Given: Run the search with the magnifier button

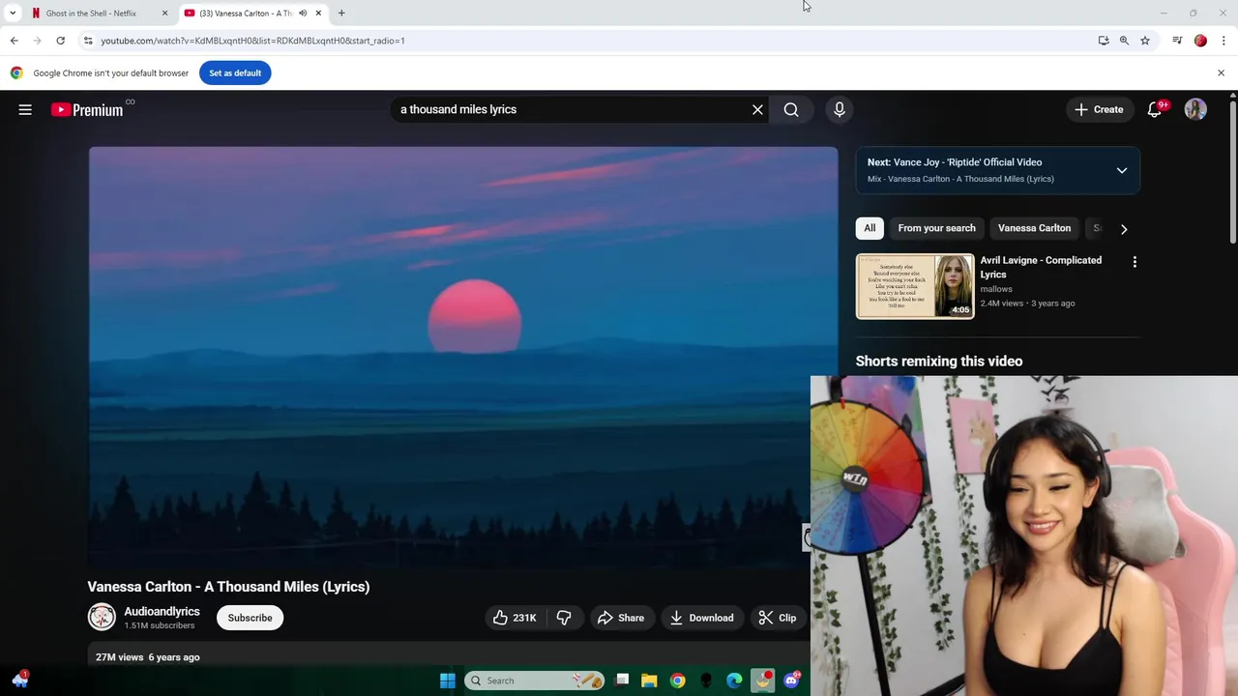Looking at the screenshot, I should point(791,109).
